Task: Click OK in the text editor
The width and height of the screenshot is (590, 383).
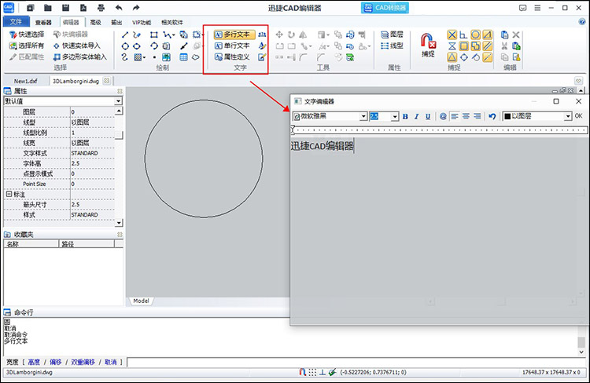Action: click(579, 116)
